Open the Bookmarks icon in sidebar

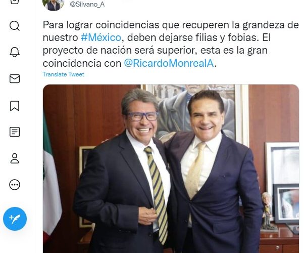pyautogui.click(x=15, y=106)
